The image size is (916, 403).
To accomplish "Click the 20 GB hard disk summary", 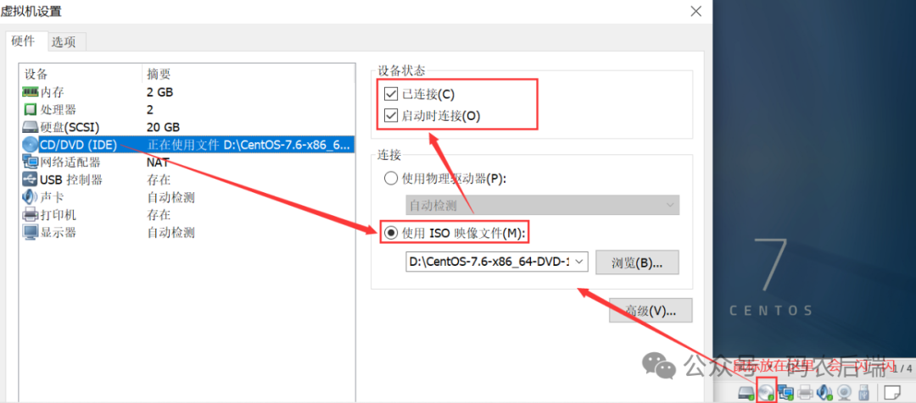I will 163,127.
